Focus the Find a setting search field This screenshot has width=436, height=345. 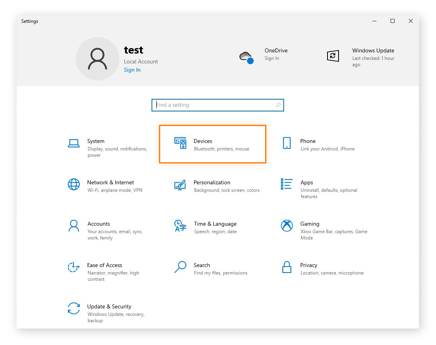pos(218,105)
